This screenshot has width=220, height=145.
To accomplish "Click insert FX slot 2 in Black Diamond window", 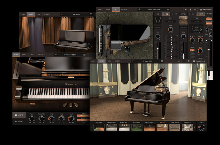I will (x=83, y=120).
